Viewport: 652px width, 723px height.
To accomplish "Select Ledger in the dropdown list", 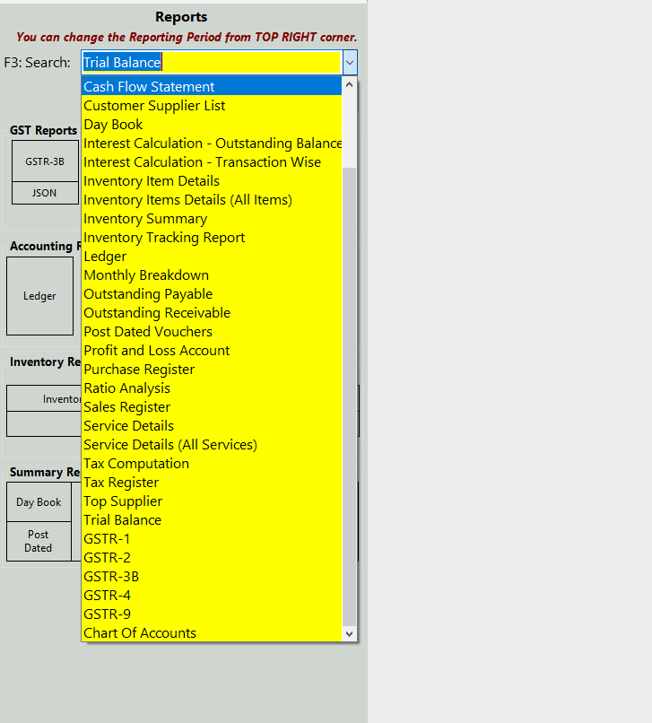I will (x=212, y=256).
